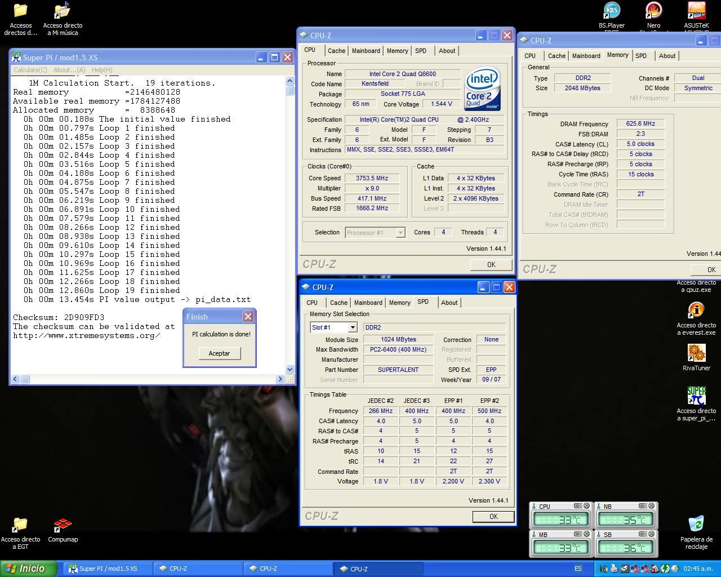This screenshot has height=577, width=721.
Task: Click the ES language indicator
Action: click(x=578, y=569)
